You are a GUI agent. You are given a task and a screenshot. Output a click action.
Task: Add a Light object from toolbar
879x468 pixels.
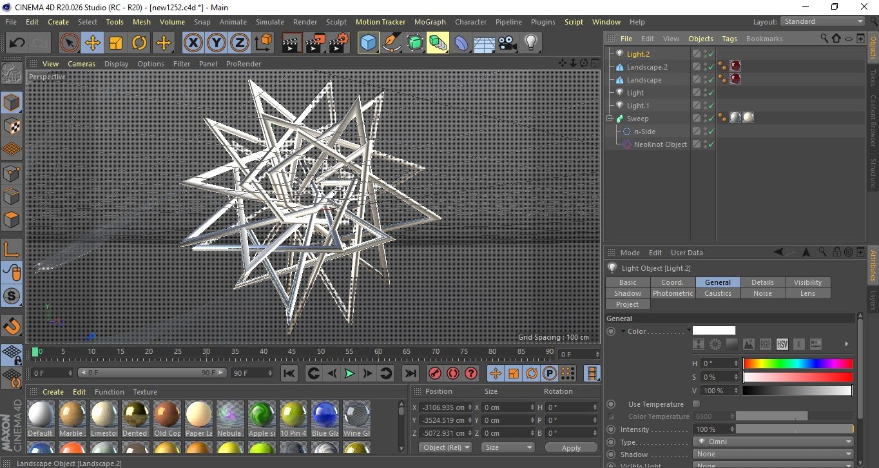tap(531, 43)
